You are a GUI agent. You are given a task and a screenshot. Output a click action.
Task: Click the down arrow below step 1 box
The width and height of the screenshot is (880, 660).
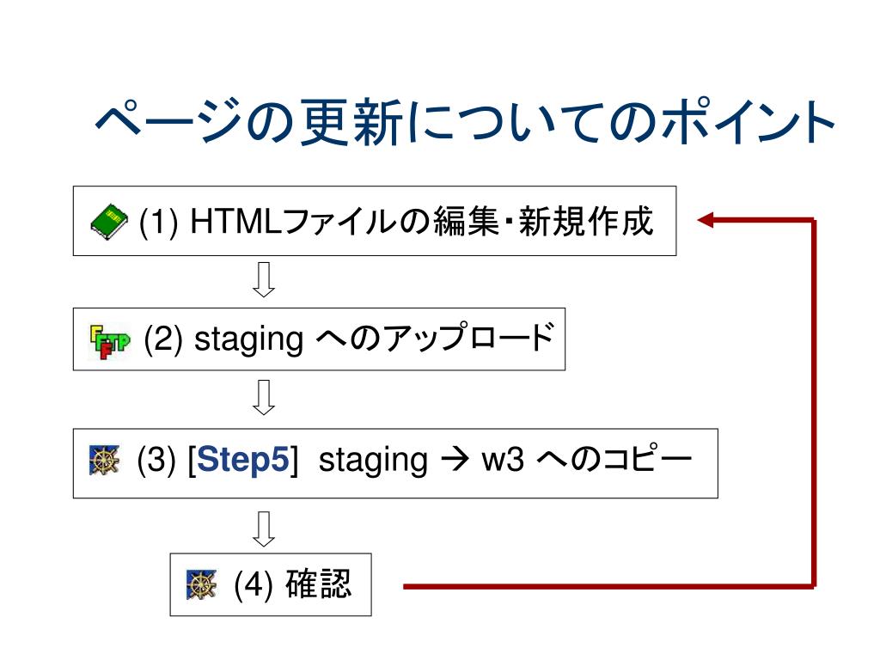click(264, 279)
